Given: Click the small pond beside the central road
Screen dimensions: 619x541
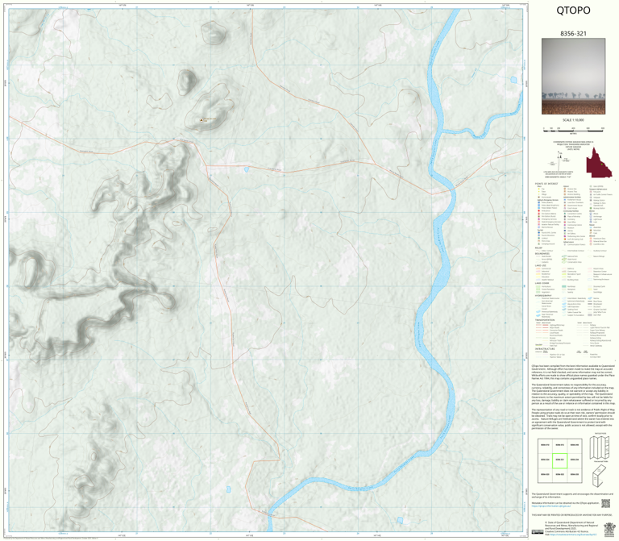Looking at the screenshot, I should point(247,169).
